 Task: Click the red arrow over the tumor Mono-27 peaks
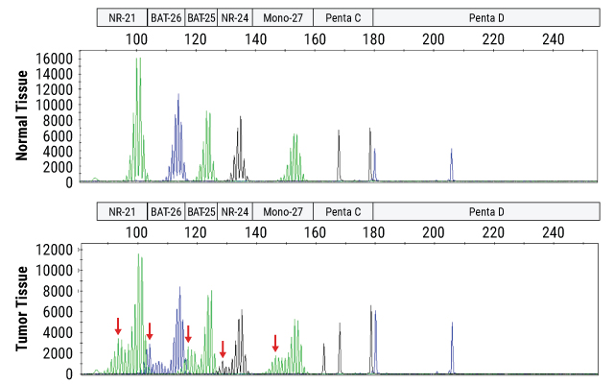point(275,343)
